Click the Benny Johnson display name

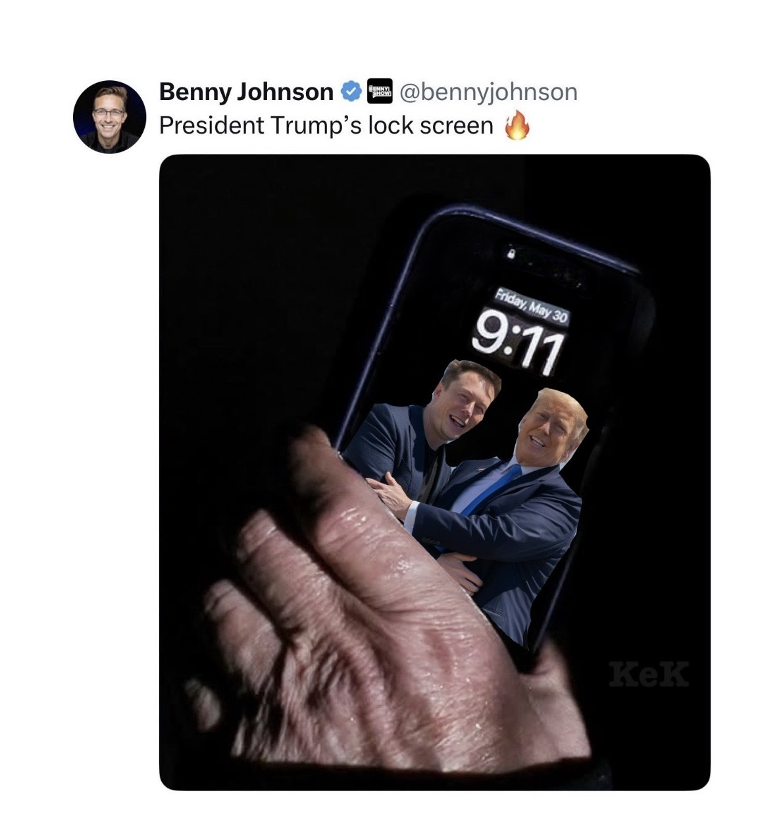click(246, 92)
